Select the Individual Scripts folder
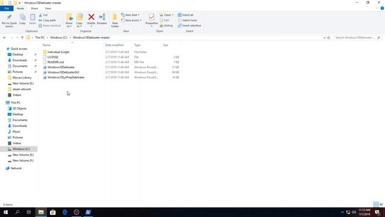 pyautogui.click(x=58, y=52)
